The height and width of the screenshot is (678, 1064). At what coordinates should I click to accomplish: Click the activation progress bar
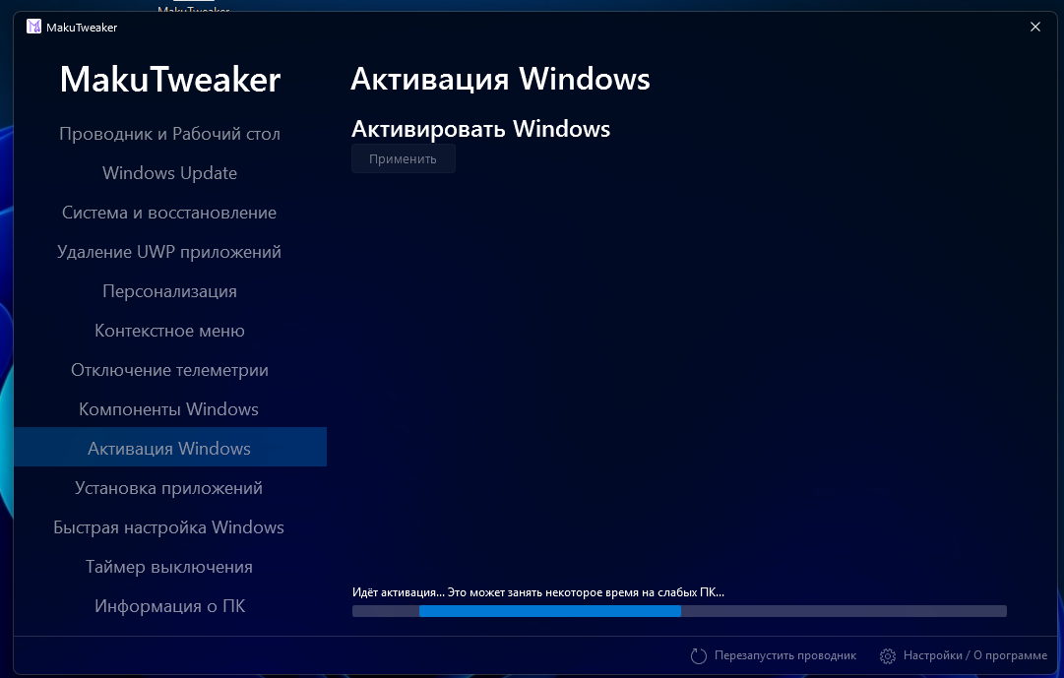679,611
